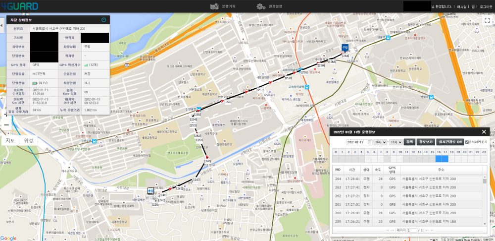Toggle the 순서마커표시 checkbox
Image resolution: width=495 pixels, height=241 pixels.
467,142
